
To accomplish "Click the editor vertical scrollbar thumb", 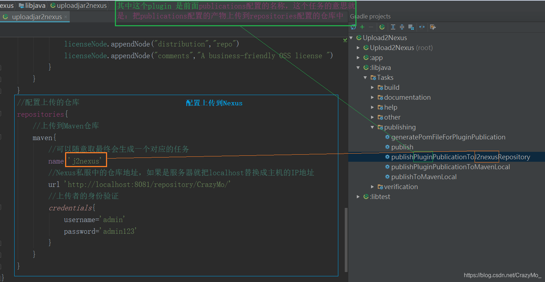I will [346, 240].
